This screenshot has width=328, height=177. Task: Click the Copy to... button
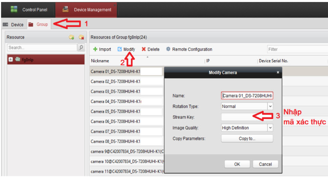point(247,138)
